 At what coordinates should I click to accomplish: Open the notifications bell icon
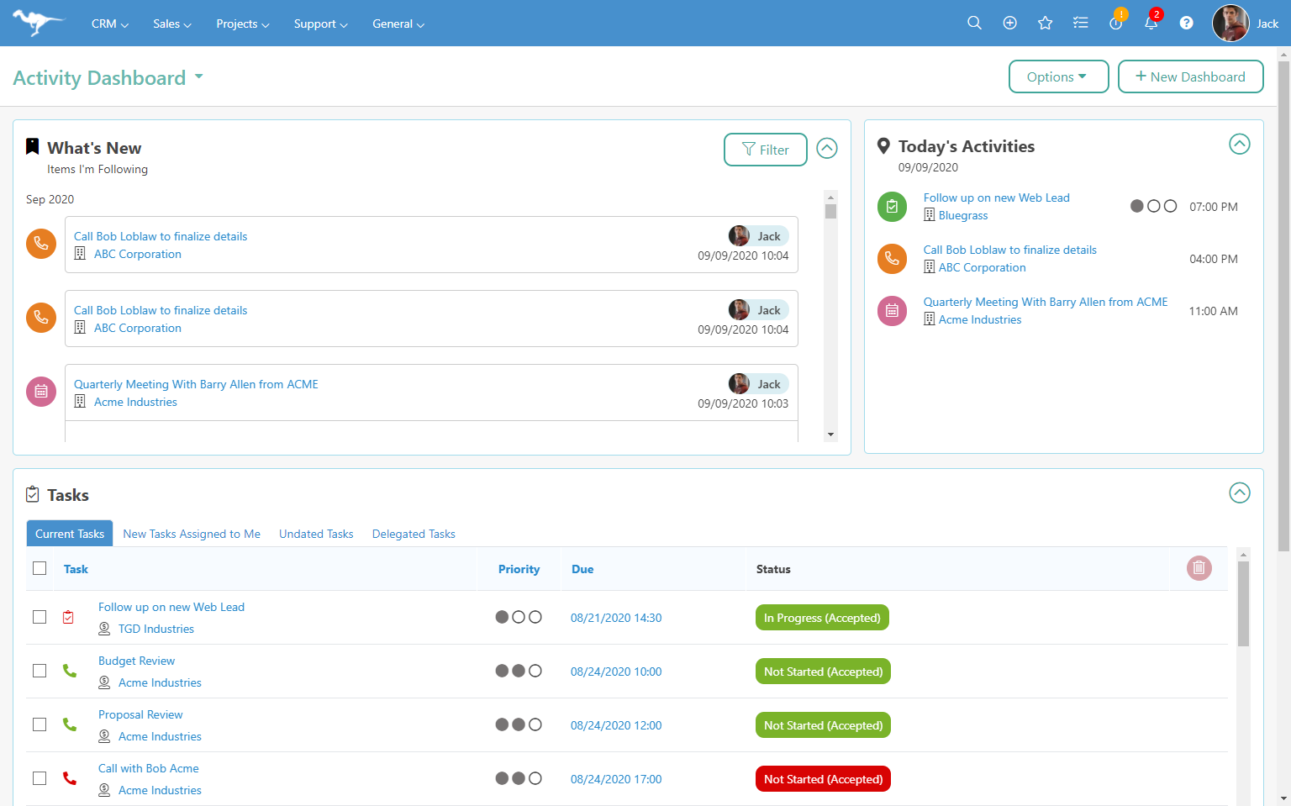[1151, 23]
